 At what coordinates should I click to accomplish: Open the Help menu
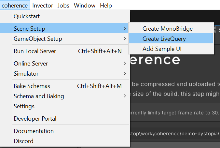[106, 6]
